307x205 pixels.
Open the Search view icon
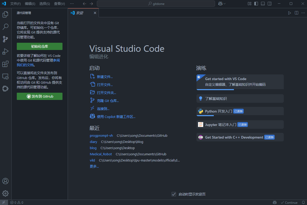click(5, 27)
